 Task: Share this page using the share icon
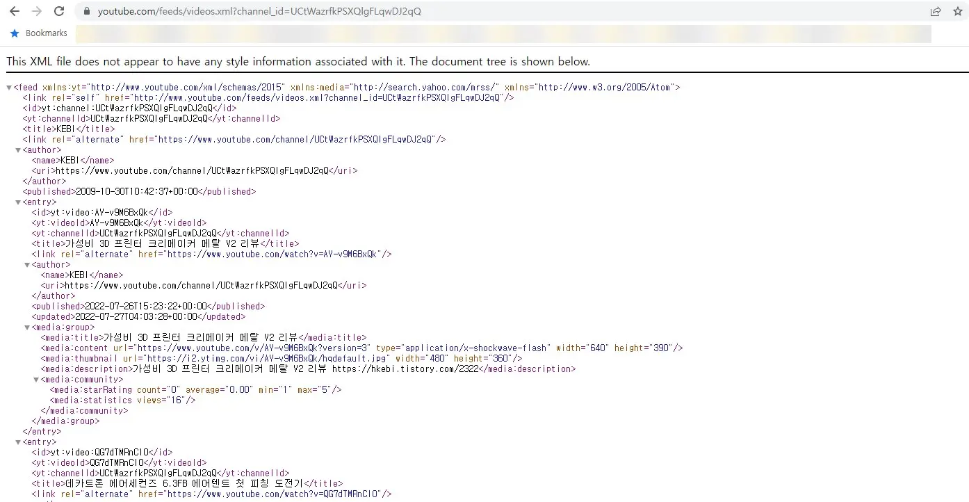[936, 11]
